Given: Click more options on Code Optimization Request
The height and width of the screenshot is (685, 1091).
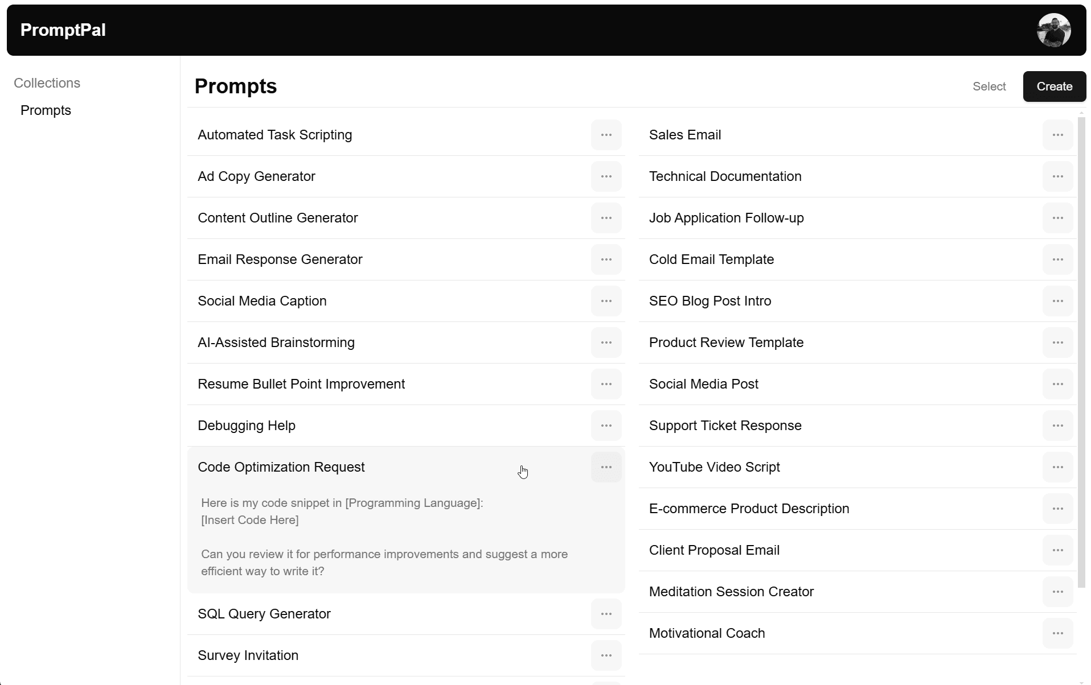Looking at the screenshot, I should coord(606,467).
